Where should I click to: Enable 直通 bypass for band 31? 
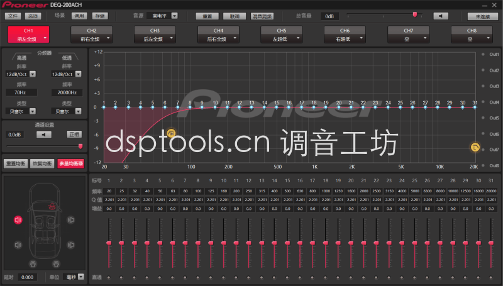(x=491, y=277)
